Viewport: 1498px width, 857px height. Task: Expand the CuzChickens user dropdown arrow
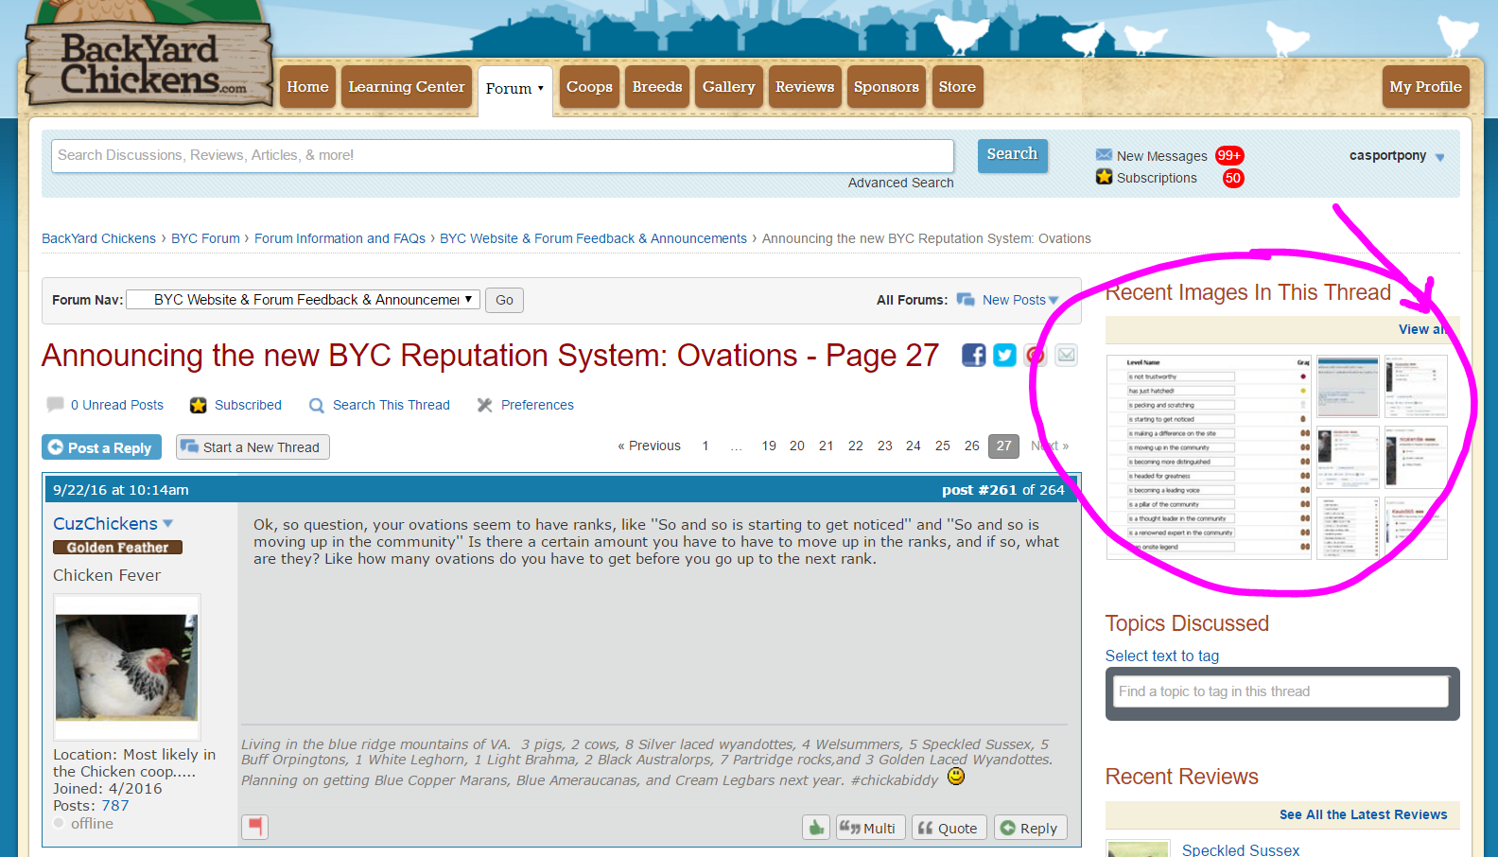point(168,523)
